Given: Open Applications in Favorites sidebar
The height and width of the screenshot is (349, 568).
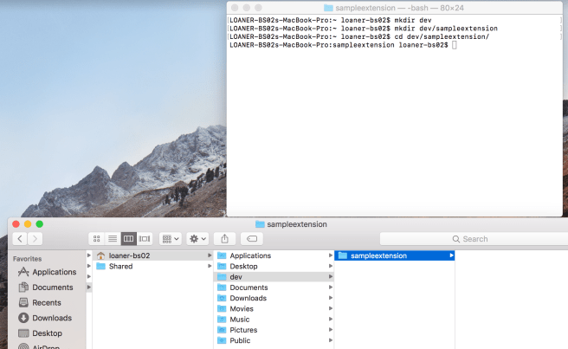Looking at the screenshot, I should 54,272.
